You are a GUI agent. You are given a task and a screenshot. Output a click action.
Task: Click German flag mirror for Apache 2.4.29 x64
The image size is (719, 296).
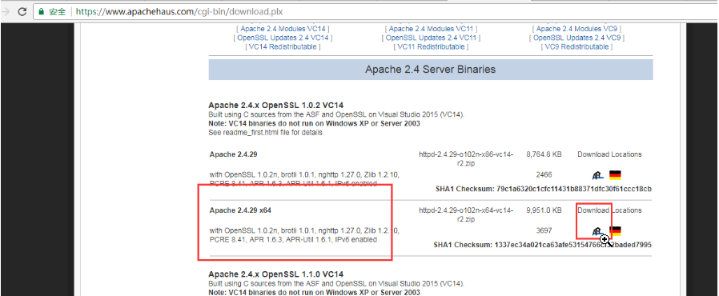coord(615,231)
